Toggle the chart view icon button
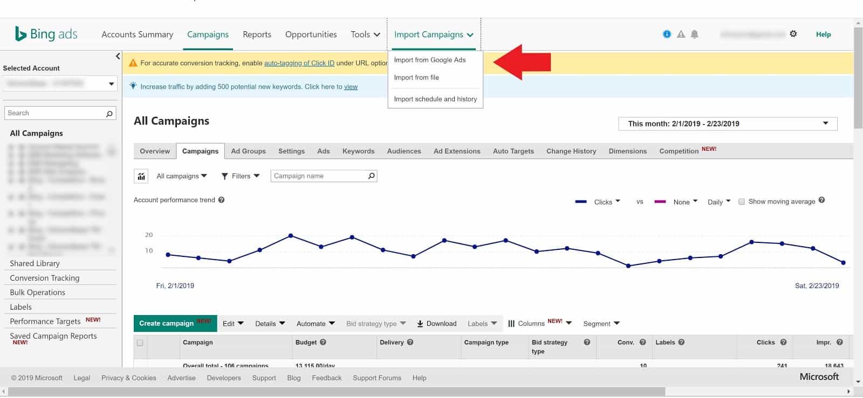 [141, 176]
